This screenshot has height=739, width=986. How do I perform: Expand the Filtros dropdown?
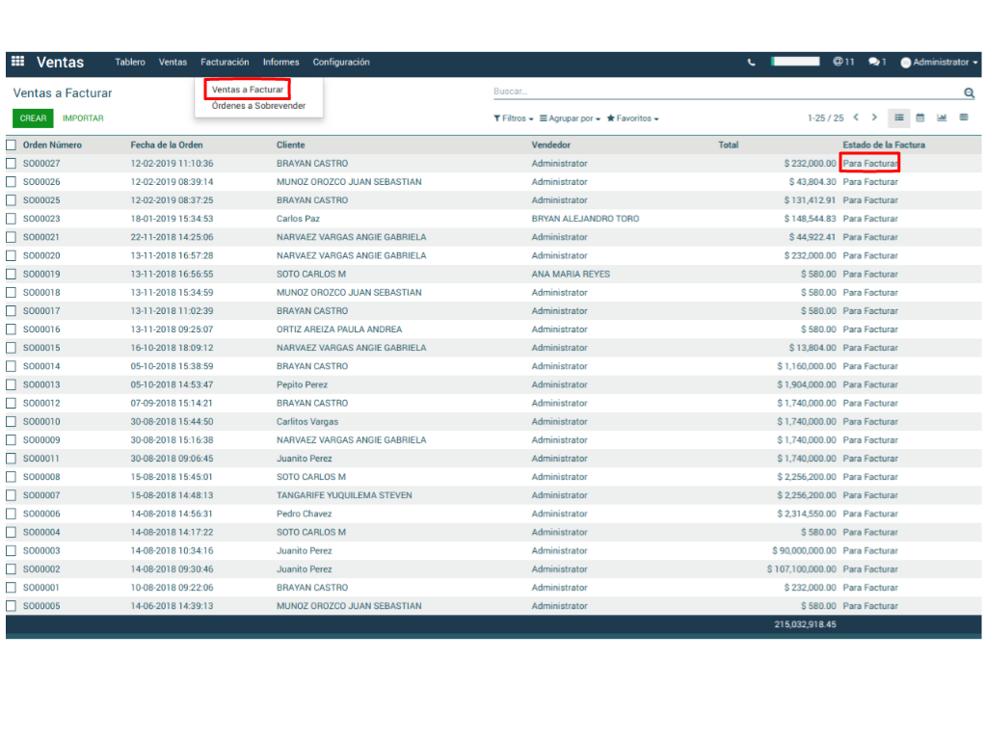[x=513, y=119]
